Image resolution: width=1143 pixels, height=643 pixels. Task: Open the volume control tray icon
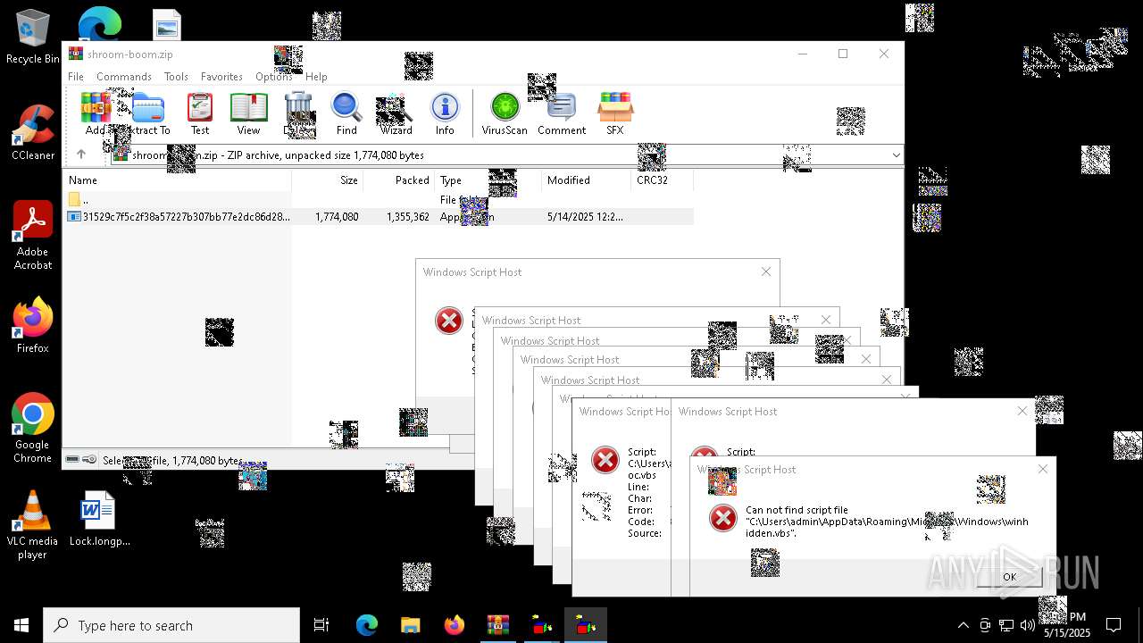coord(1028,625)
